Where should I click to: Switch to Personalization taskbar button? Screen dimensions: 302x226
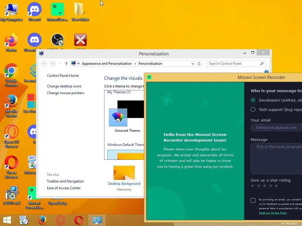[97, 220]
